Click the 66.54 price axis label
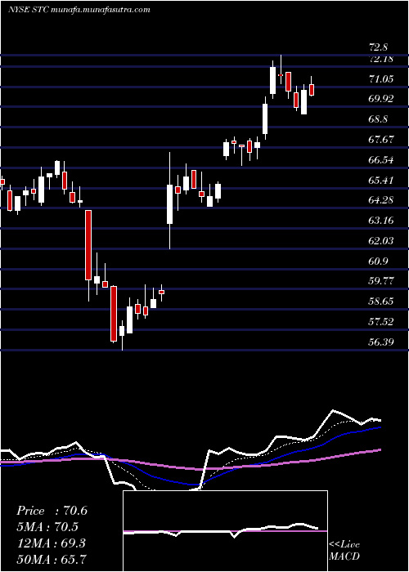This screenshot has height=572, width=409. click(x=381, y=160)
